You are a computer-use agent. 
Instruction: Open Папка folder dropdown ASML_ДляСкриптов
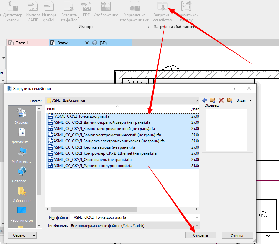click(122, 101)
